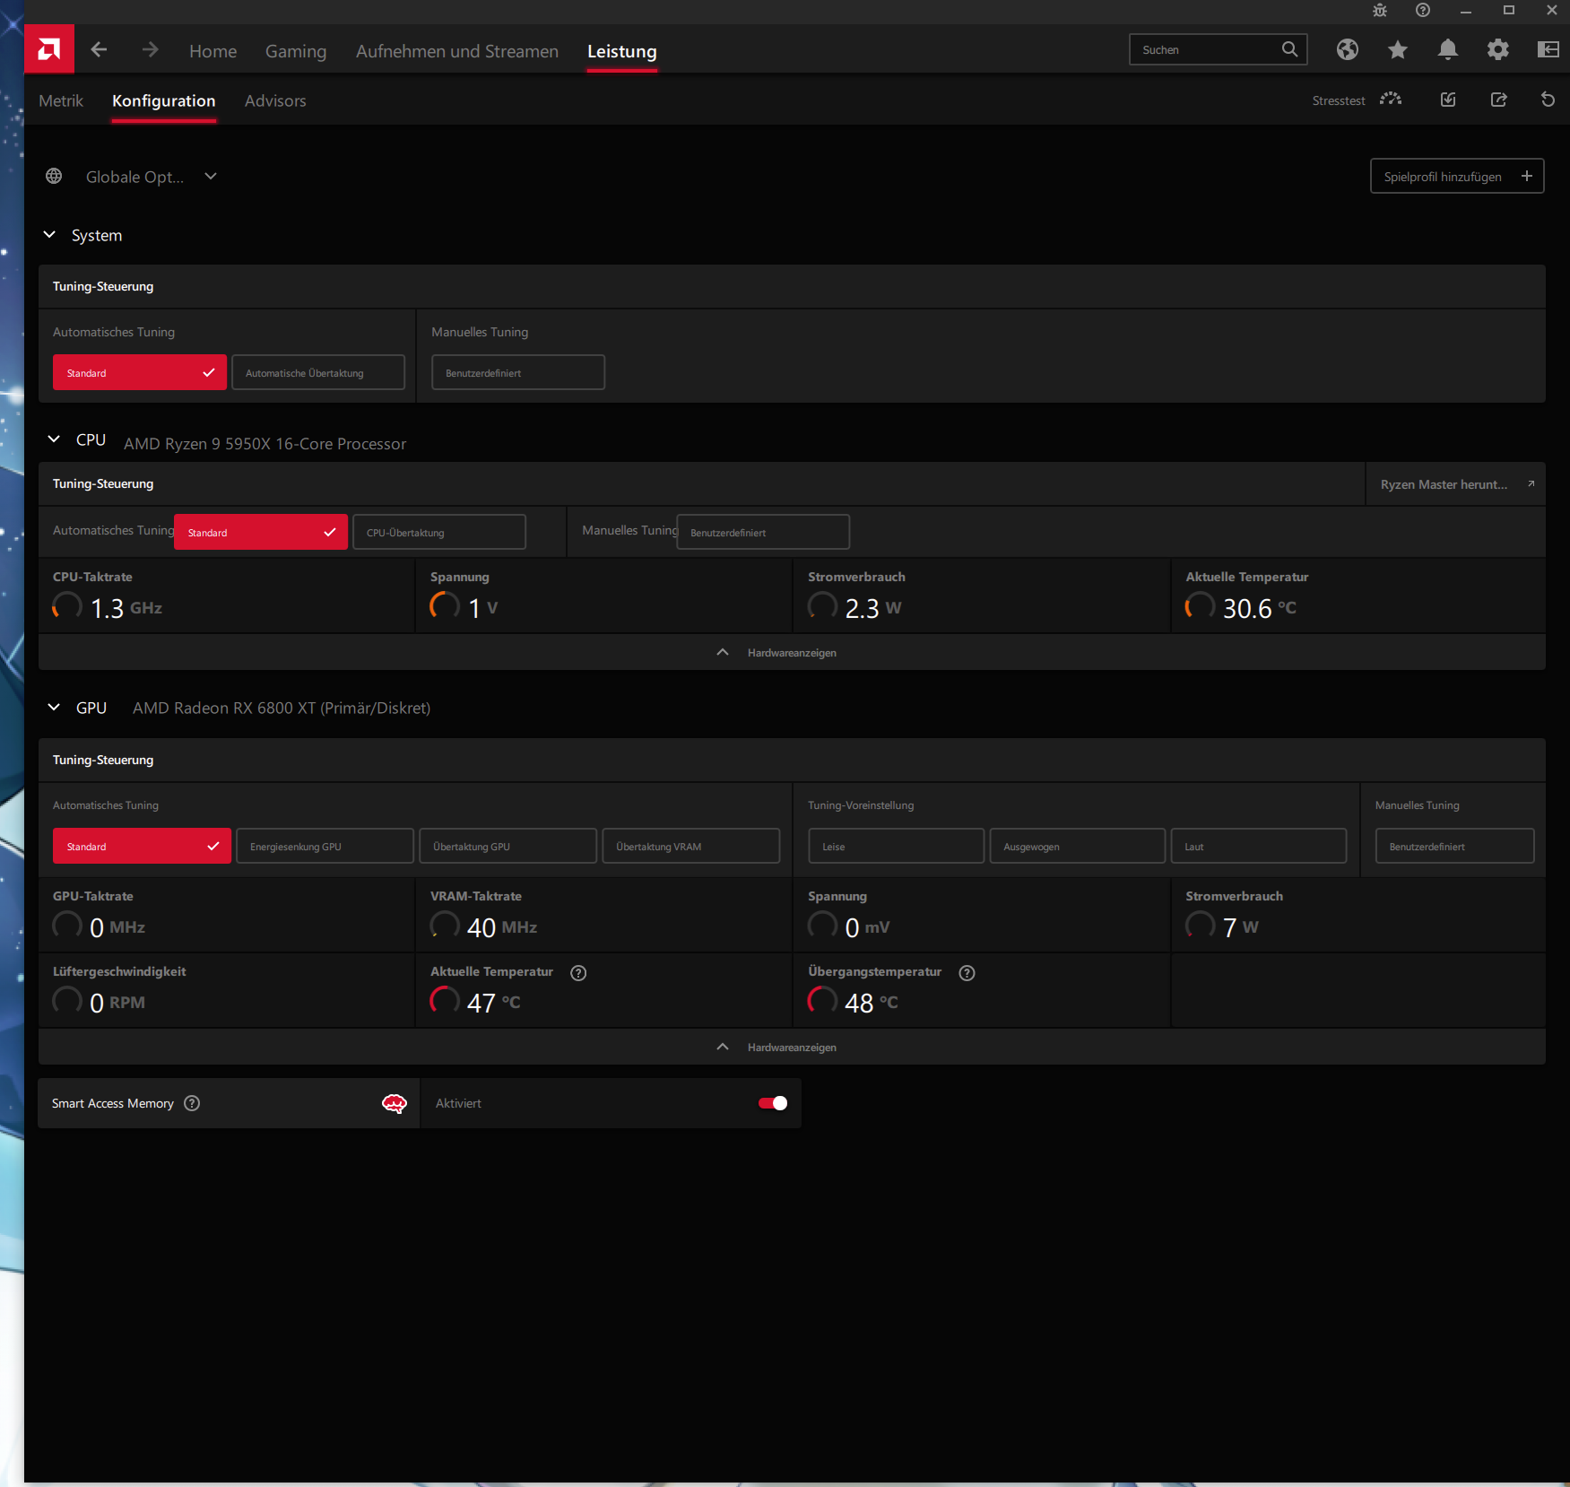
Task: Open Smart Access Memory help icon
Action: point(192,1103)
